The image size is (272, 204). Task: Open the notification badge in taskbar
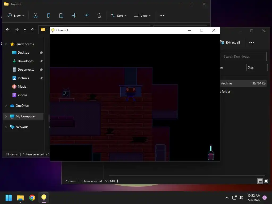pyautogui.click(x=265, y=198)
